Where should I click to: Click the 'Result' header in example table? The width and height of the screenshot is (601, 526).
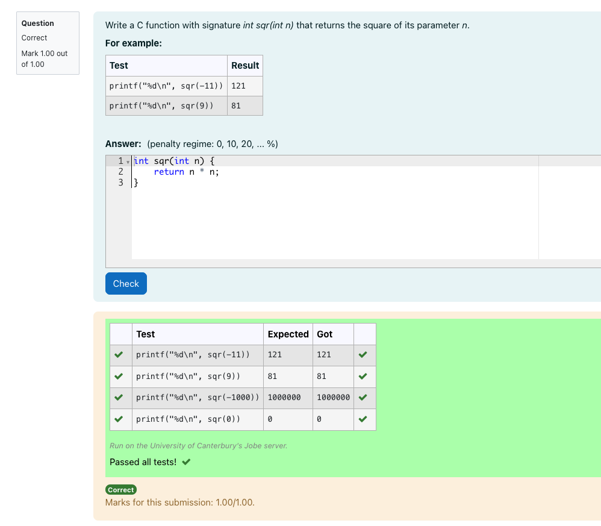tap(245, 65)
